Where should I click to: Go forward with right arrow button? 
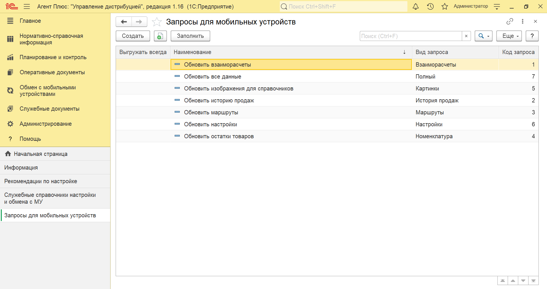tap(139, 22)
